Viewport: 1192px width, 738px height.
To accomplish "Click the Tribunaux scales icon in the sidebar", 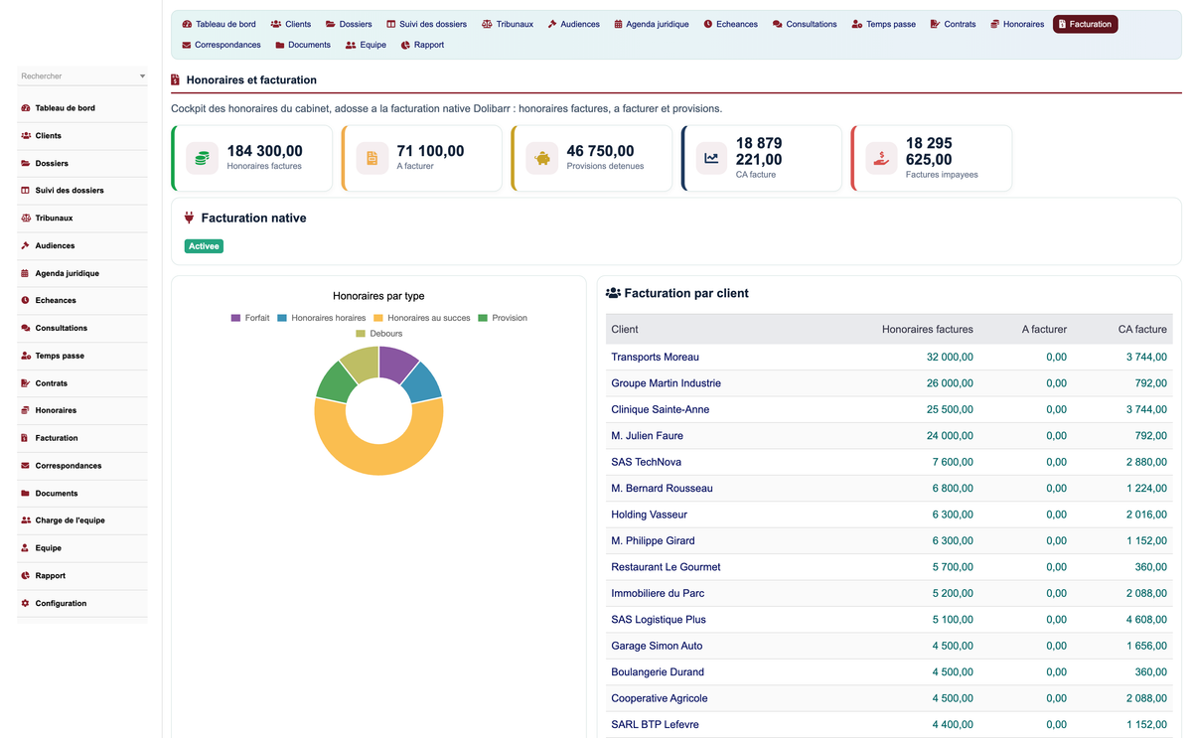I will [x=26, y=218].
